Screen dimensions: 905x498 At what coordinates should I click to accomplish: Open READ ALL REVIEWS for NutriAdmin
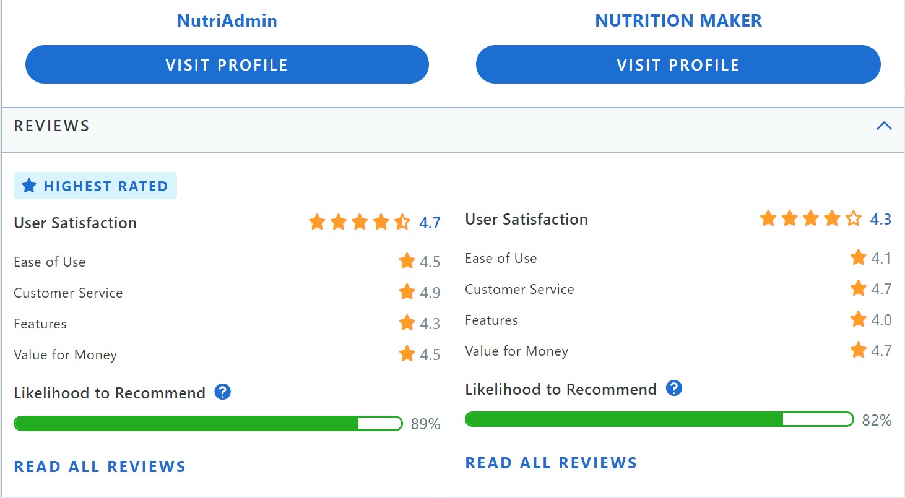pos(100,466)
